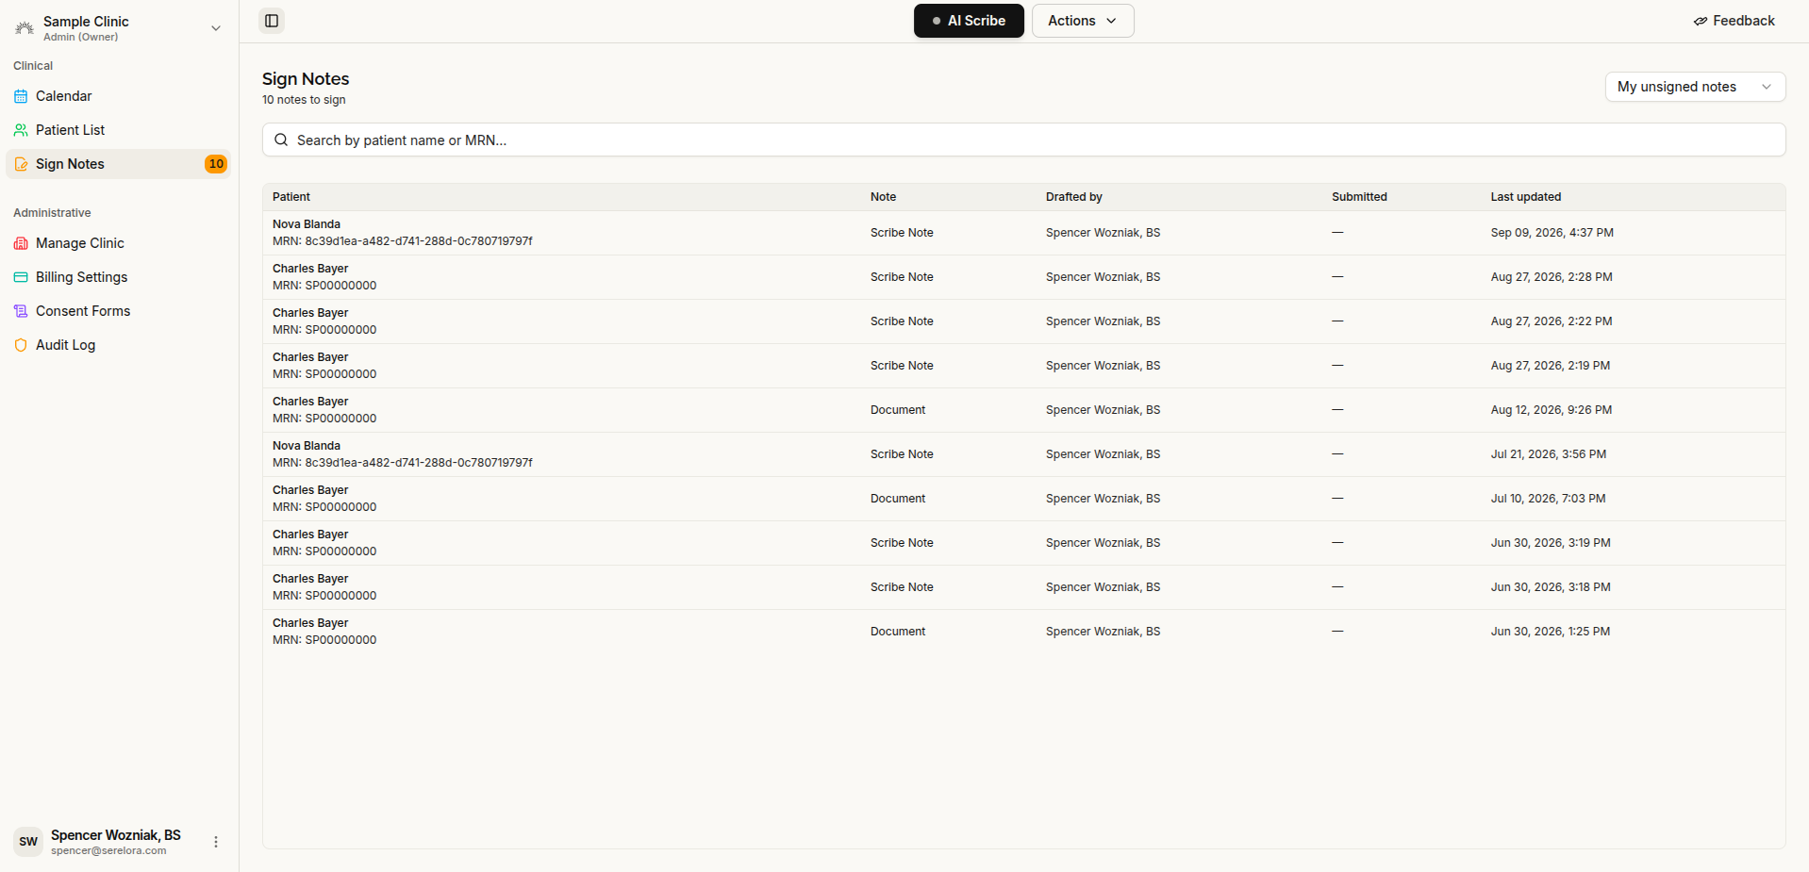1809x872 pixels.
Task: Click the sidebar collapse panel icon
Action: pyautogui.click(x=272, y=21)
